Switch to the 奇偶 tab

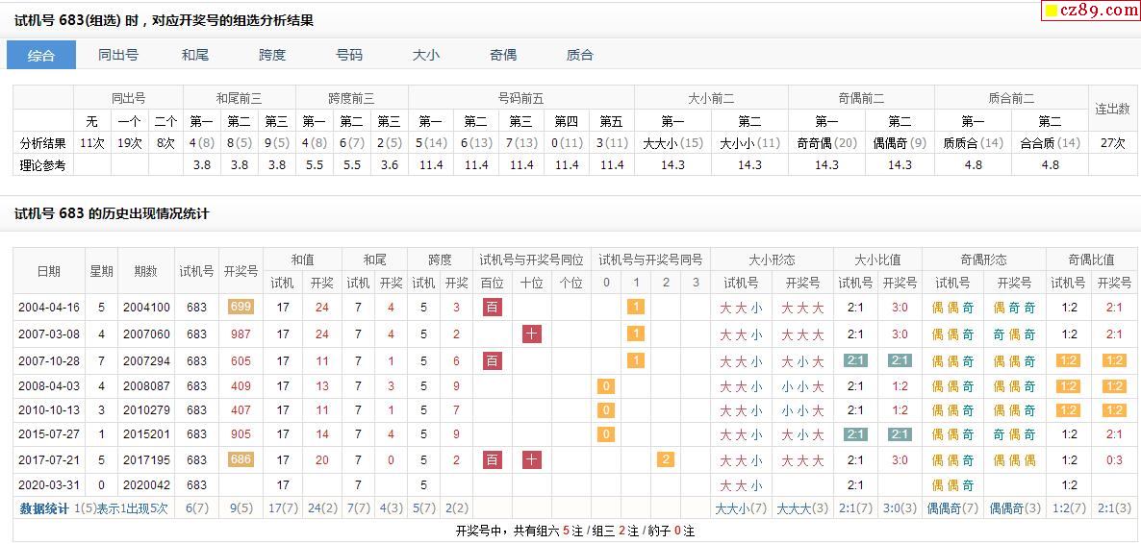coord(503,55)
